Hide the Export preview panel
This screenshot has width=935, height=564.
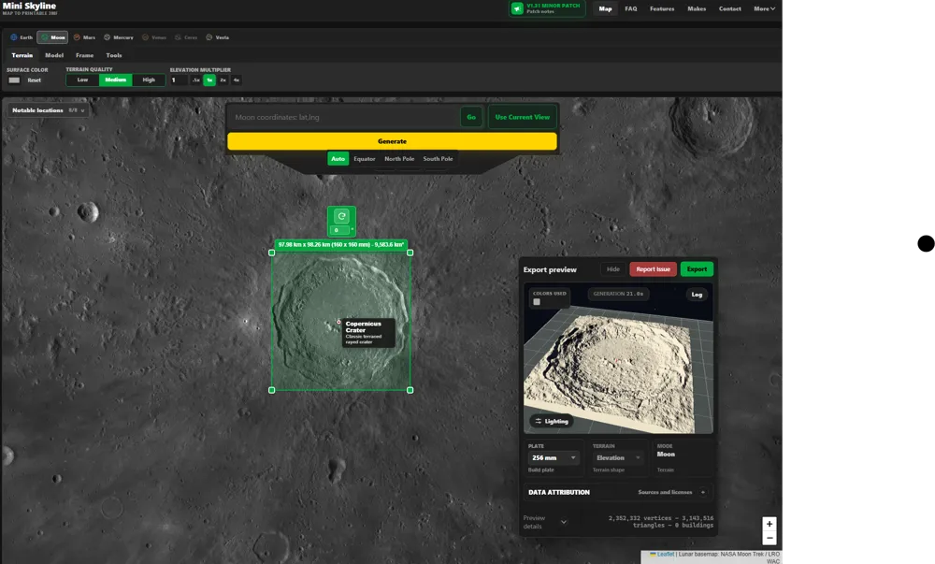(x=613, y=269)
